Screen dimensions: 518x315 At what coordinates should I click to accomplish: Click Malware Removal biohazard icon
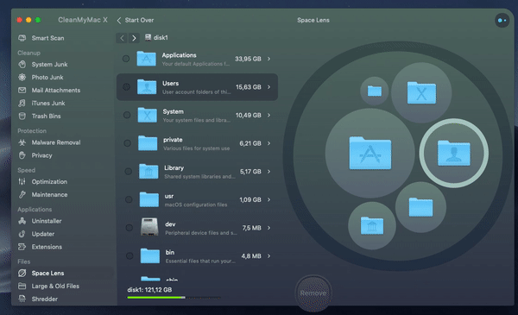click(22, 142)
